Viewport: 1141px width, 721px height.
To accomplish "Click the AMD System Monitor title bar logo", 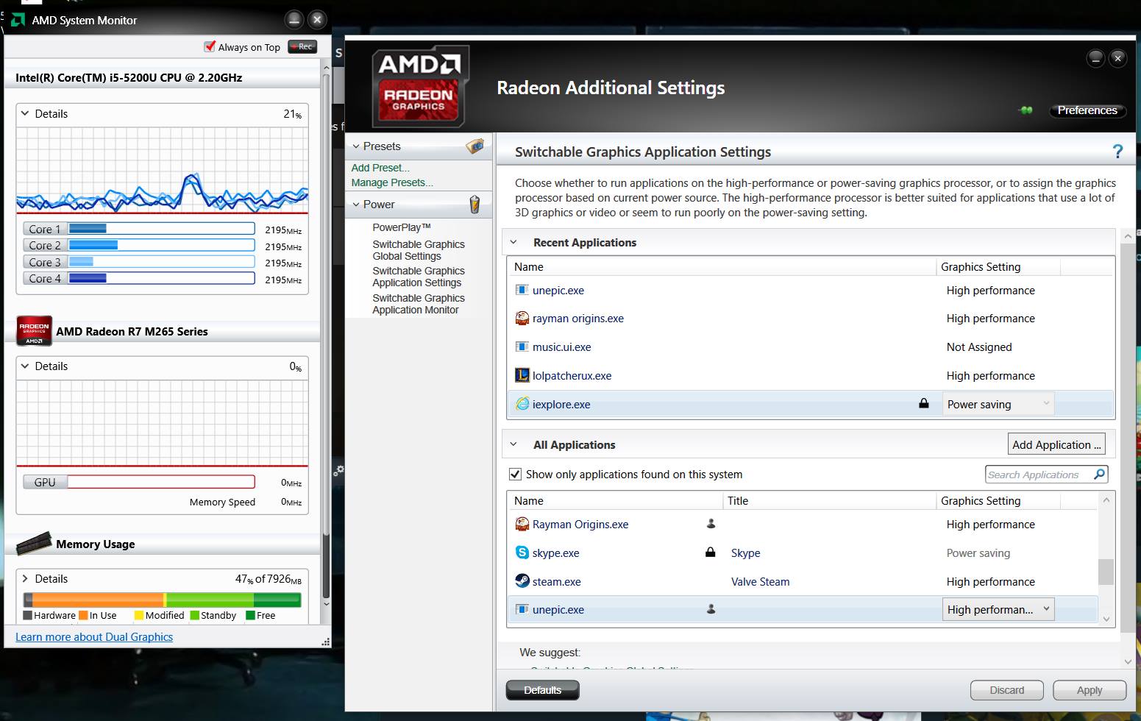I will [18, 20].
